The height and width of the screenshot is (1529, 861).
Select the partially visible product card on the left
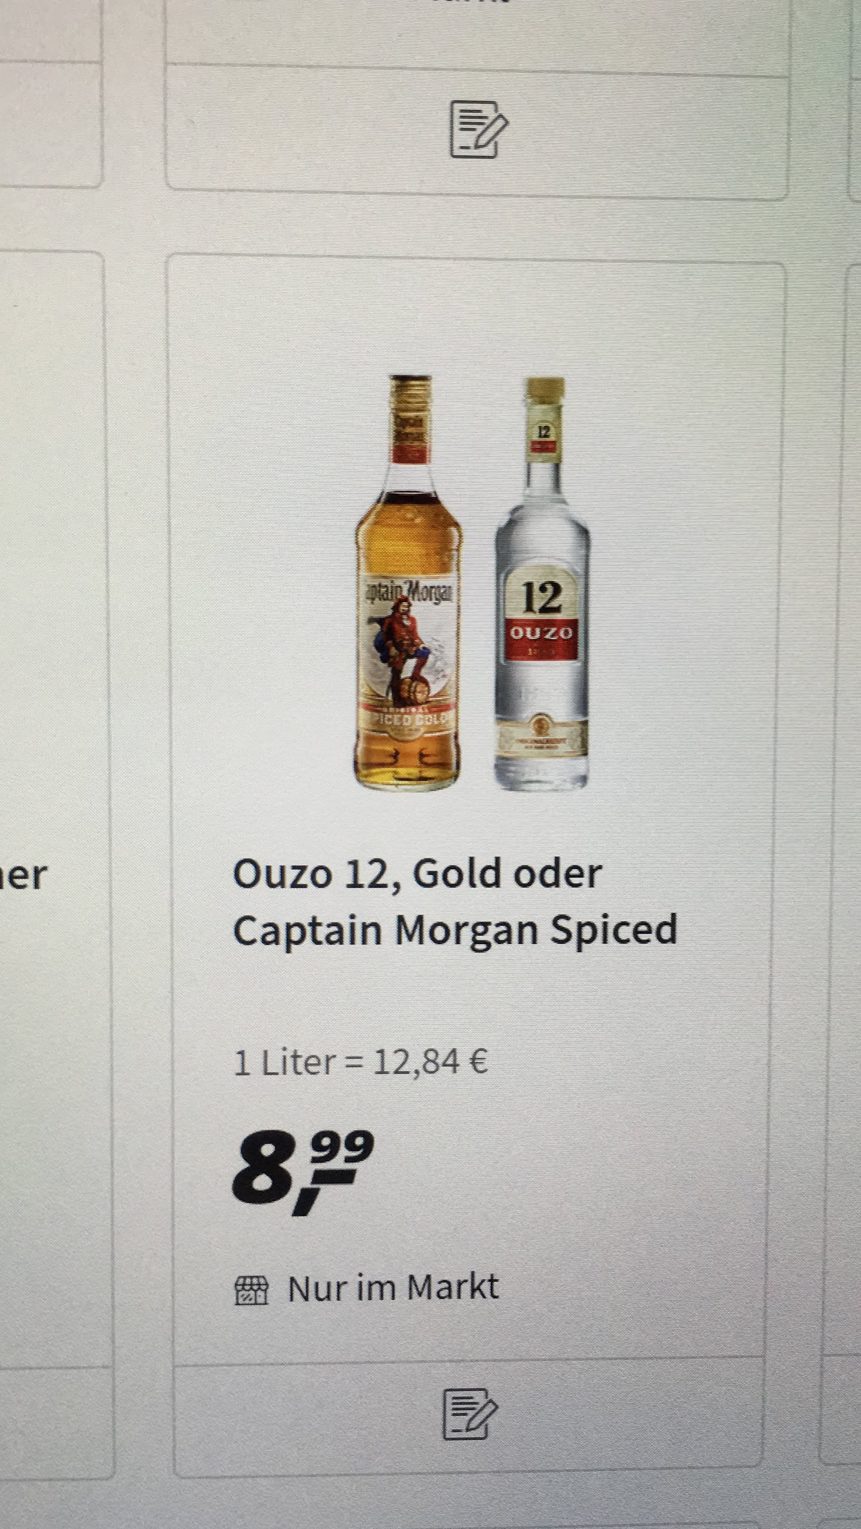[x=54, y=807]
